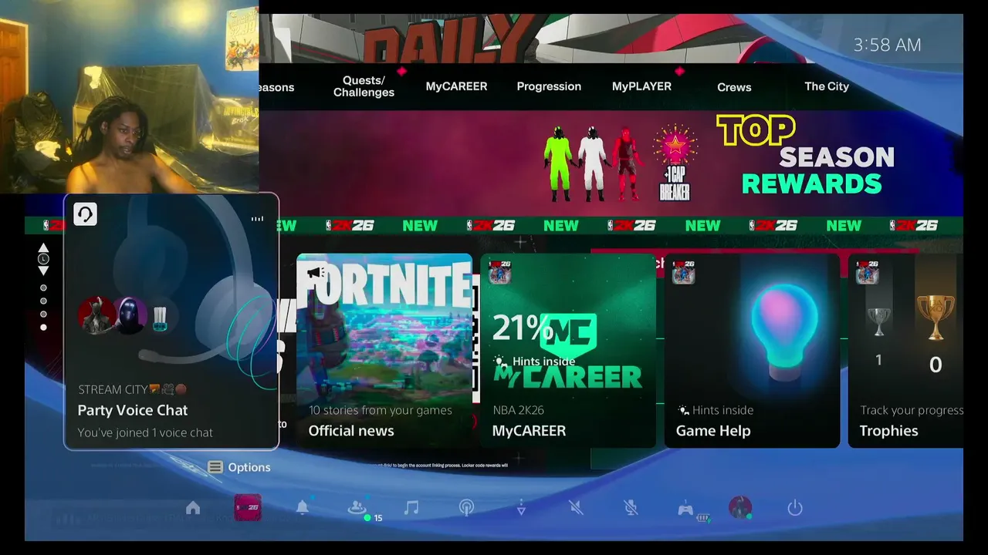Click the white suit reward

[593, 163]
